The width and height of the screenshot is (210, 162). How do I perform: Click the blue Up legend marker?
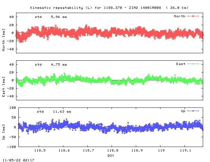tap(193, 111)
